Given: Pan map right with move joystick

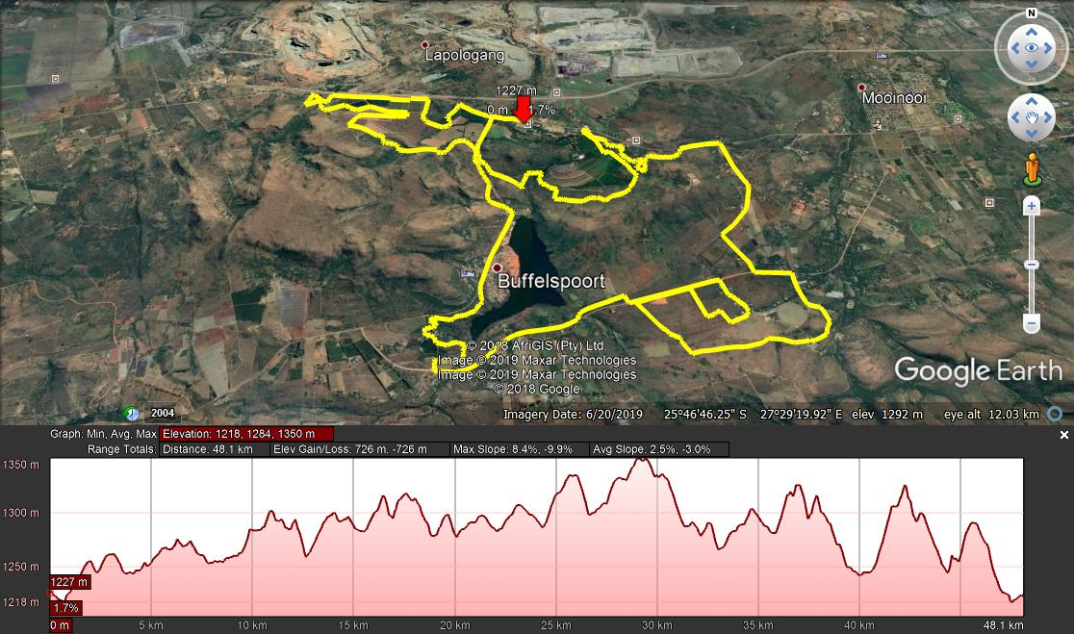Looking at the screenshot, I should (1047, 117).
